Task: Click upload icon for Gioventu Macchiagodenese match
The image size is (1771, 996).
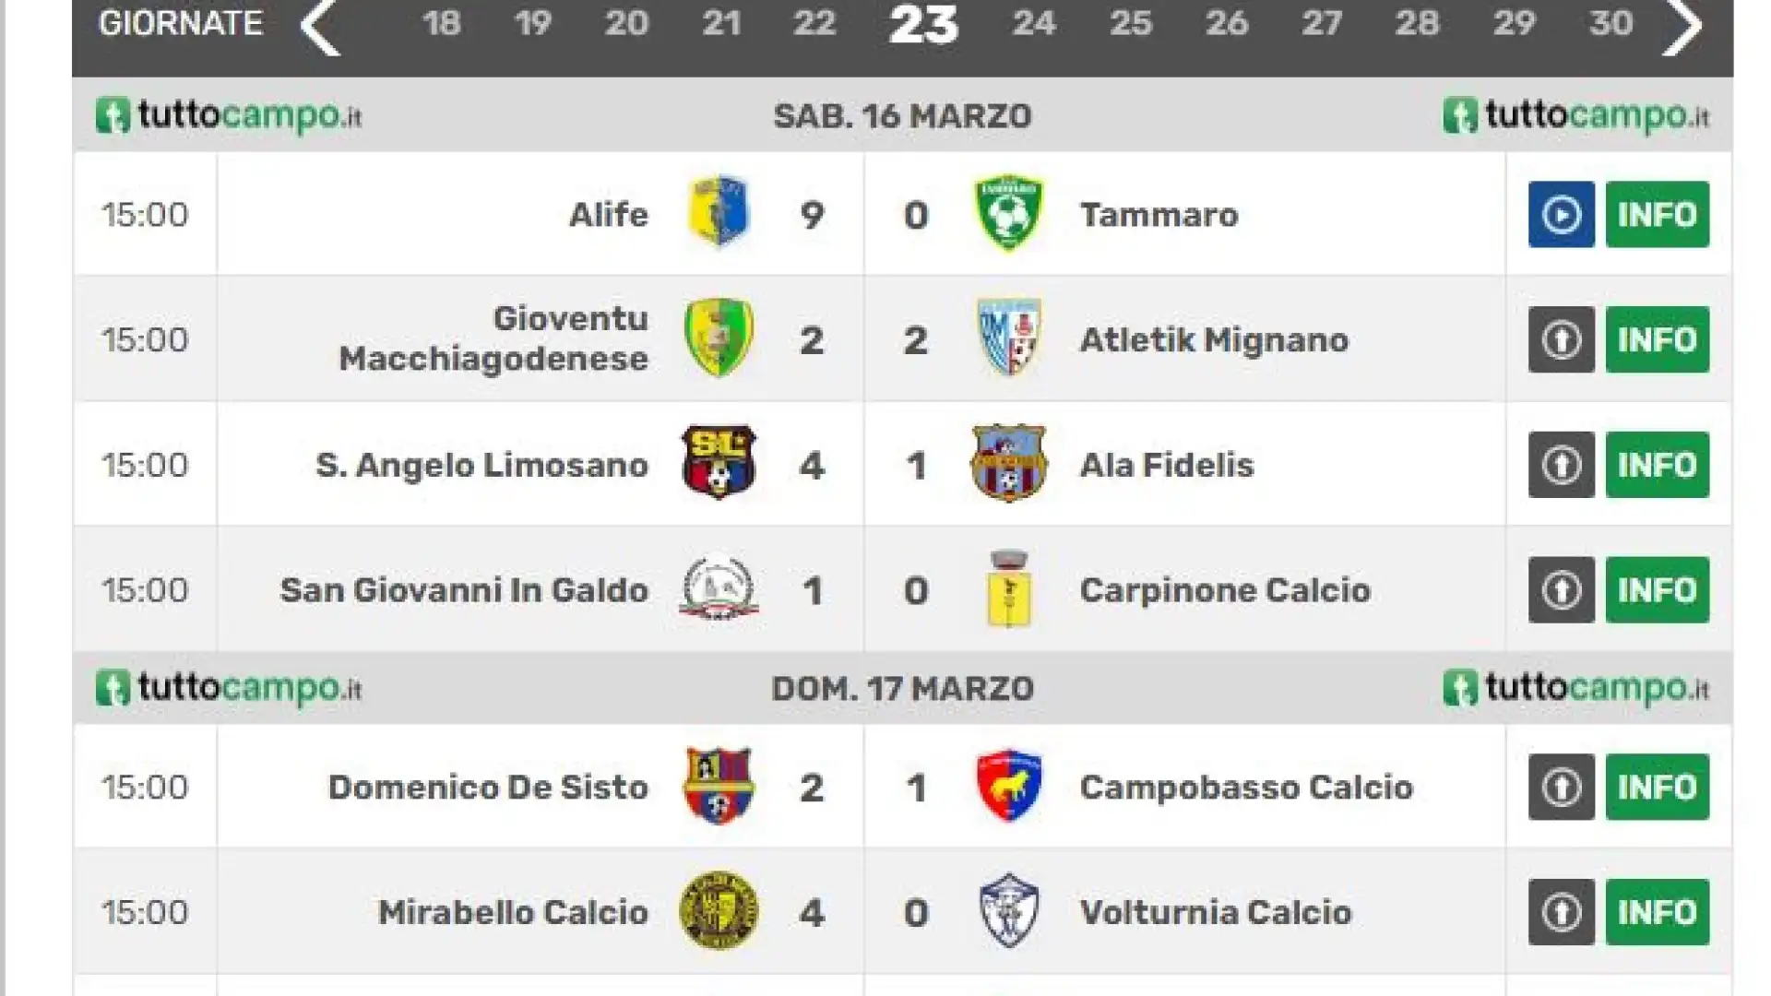Action: point(1561,339)
